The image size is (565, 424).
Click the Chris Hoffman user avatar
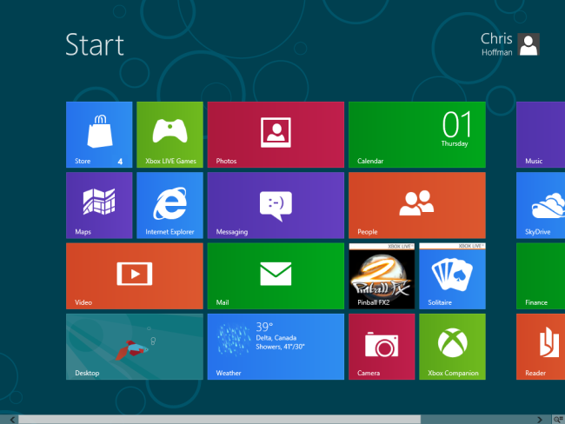tap(528, 44)
